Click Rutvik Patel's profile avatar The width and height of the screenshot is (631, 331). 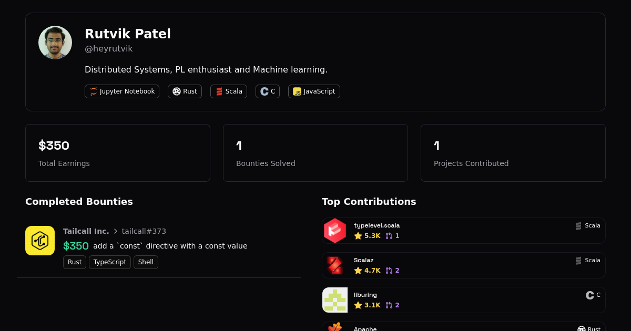point(55,43)
